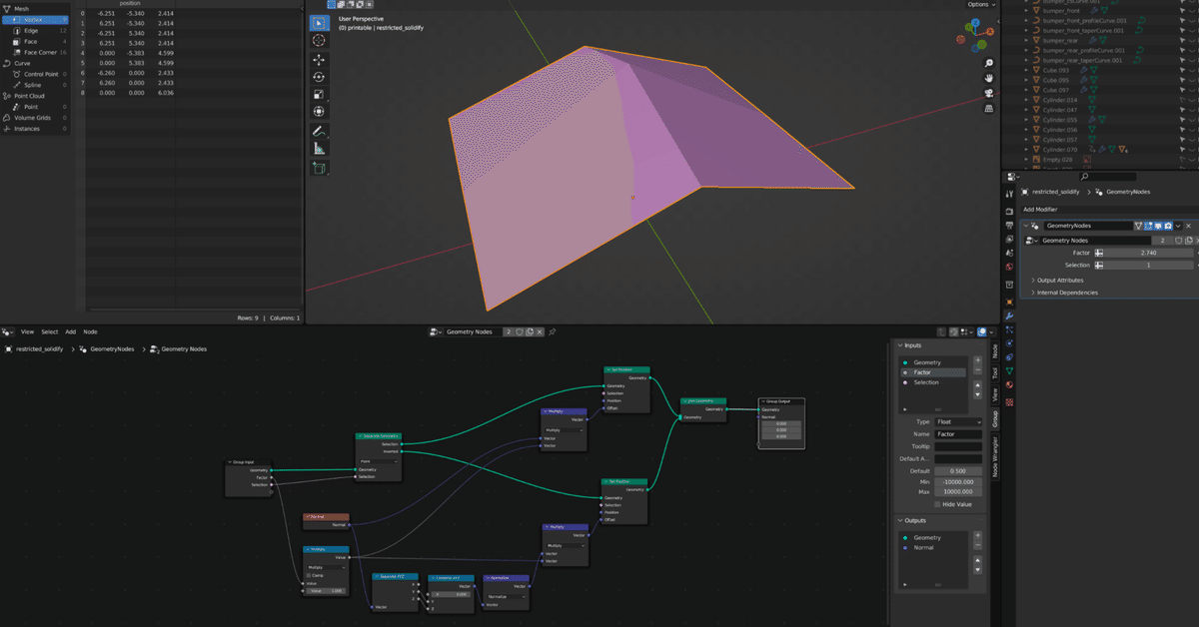The image size is (1199, 627).
Task: Select Face Corner domain in spreadsheet
Action: point(35,52)
